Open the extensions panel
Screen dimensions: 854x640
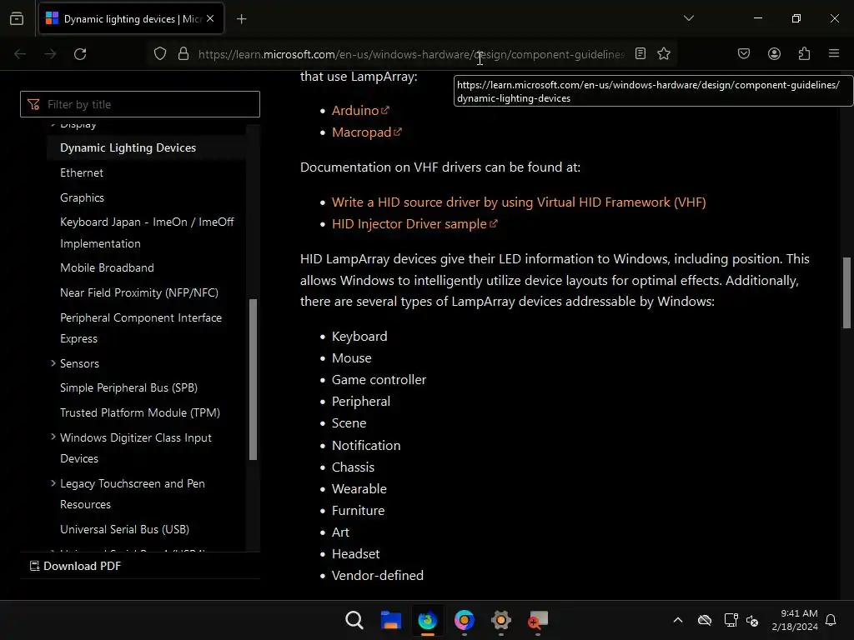point(804,53)
